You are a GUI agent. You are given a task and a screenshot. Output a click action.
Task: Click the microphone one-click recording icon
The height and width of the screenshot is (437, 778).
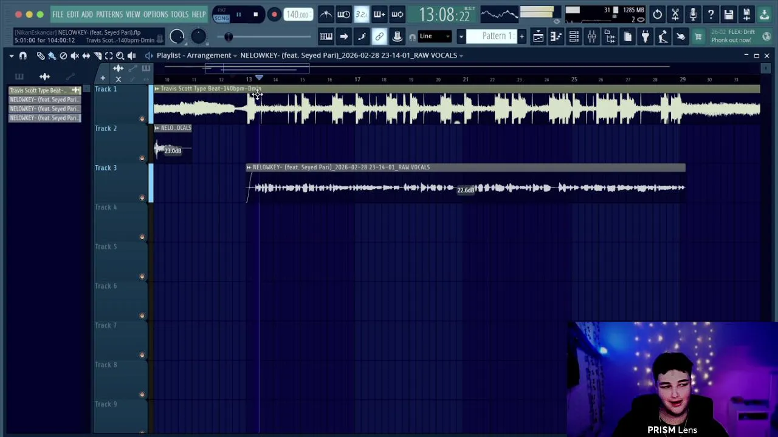pyautogui.click(x=693, y=14)
